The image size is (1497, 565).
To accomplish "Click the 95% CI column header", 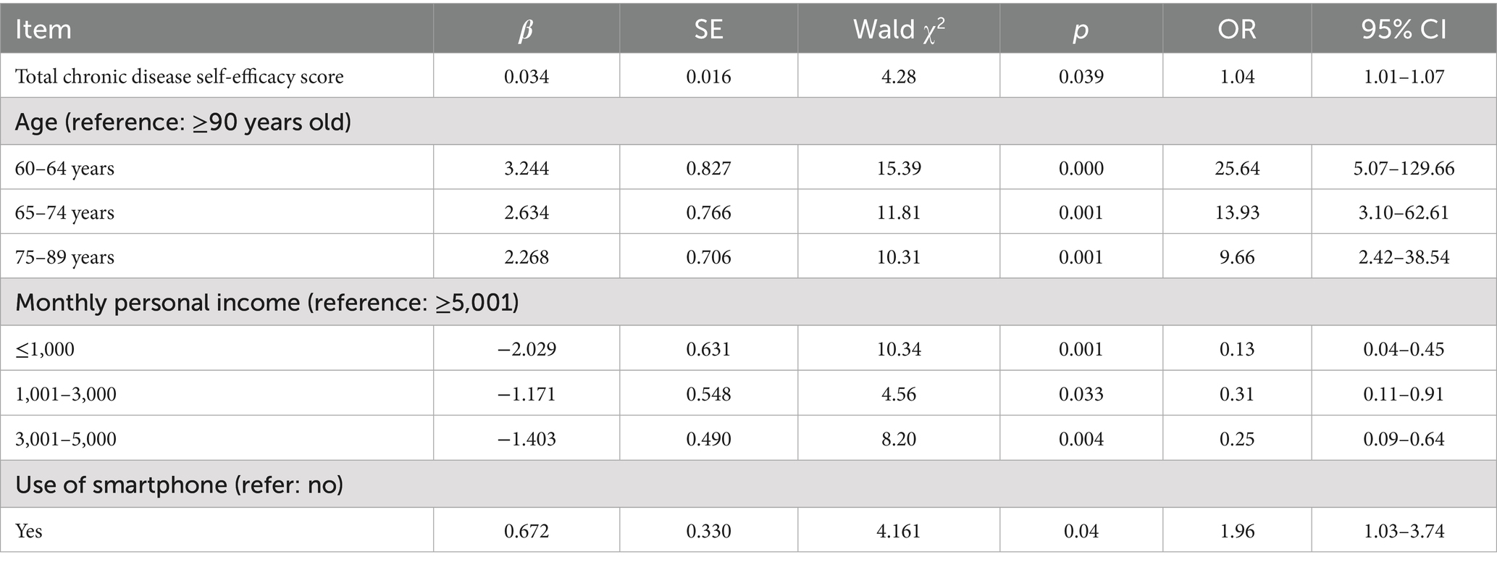I will pos(1404,30).
